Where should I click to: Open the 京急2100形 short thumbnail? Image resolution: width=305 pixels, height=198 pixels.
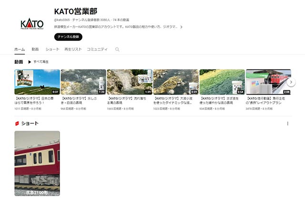(37, 163)
